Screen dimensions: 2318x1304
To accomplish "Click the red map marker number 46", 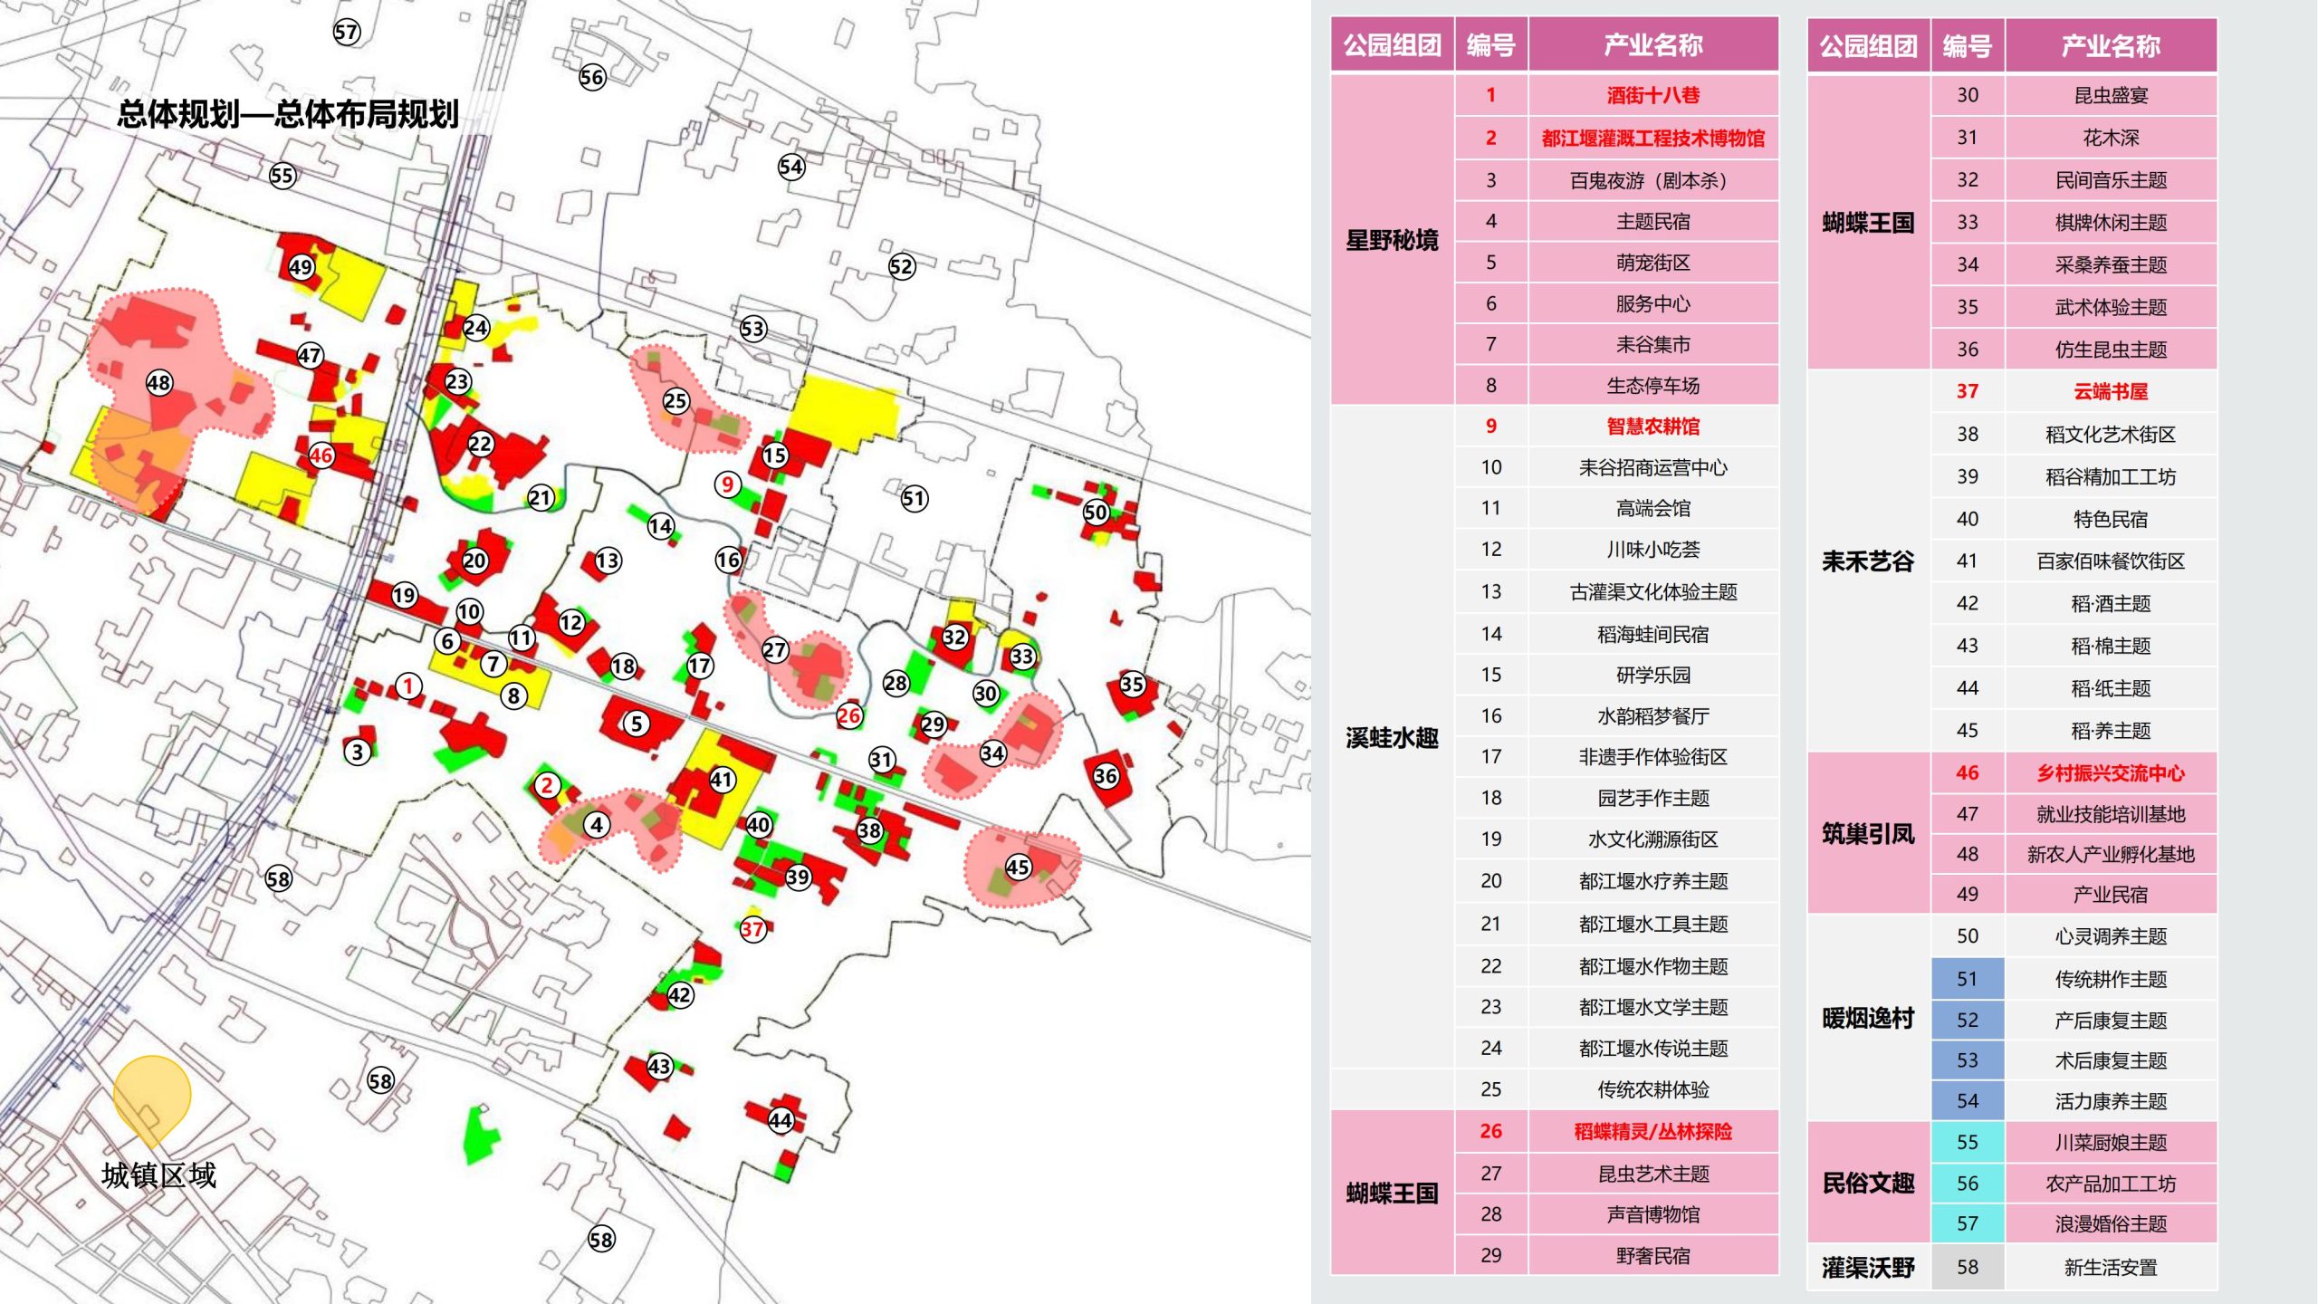I will (321, 455).
